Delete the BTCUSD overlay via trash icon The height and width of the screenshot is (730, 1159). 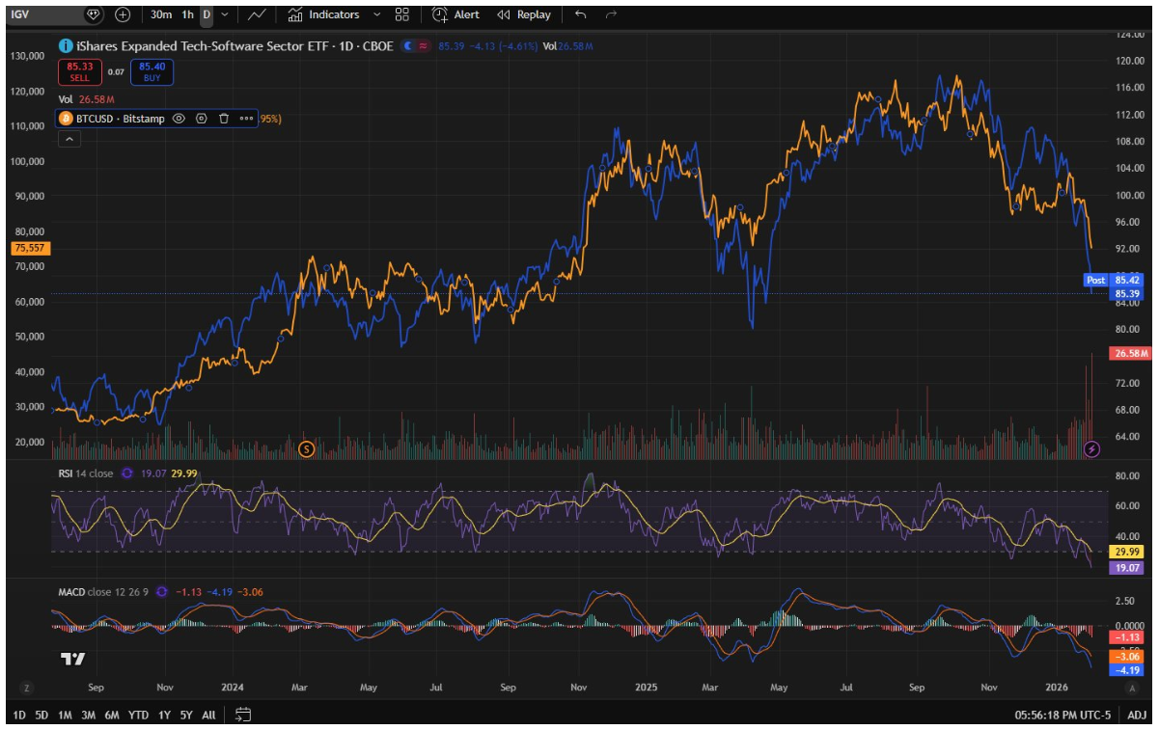click(x=223, y=119)
